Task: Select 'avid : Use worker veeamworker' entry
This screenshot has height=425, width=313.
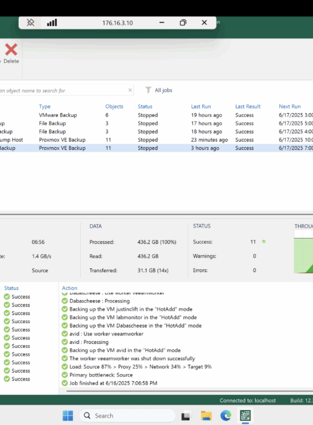Action: (106, 334)
